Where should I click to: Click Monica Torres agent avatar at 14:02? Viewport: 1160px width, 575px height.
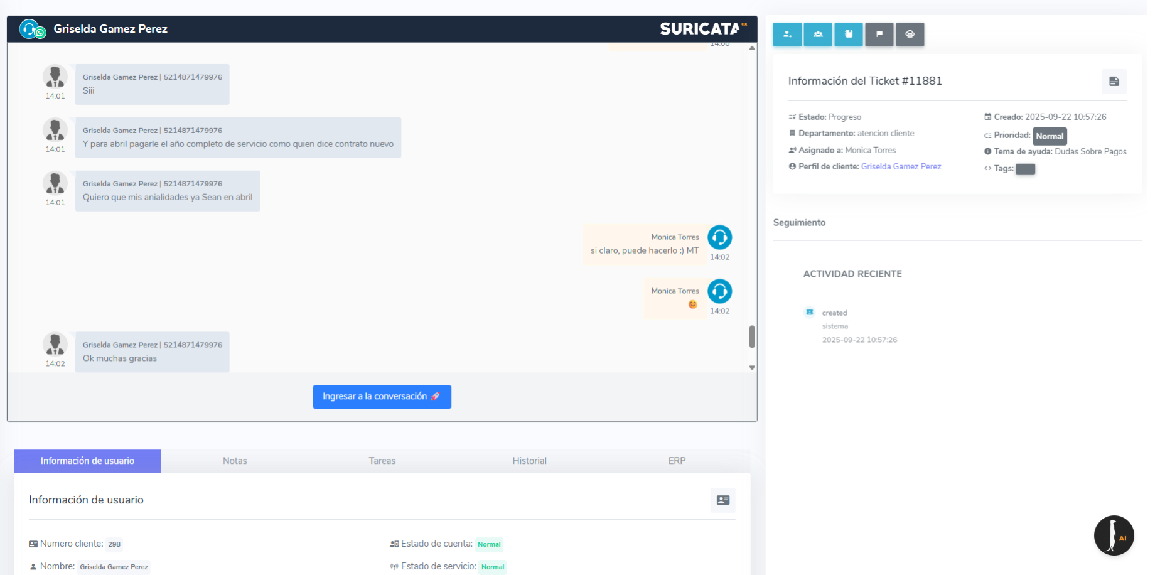(x=719, y=238)
